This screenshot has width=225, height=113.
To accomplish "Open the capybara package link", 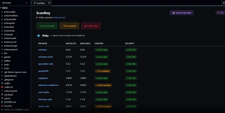I will (43, 78).
